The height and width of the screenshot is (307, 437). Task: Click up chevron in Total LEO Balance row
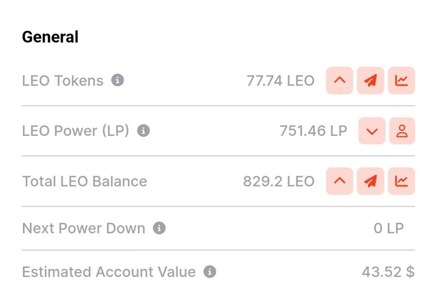(340, 181)
